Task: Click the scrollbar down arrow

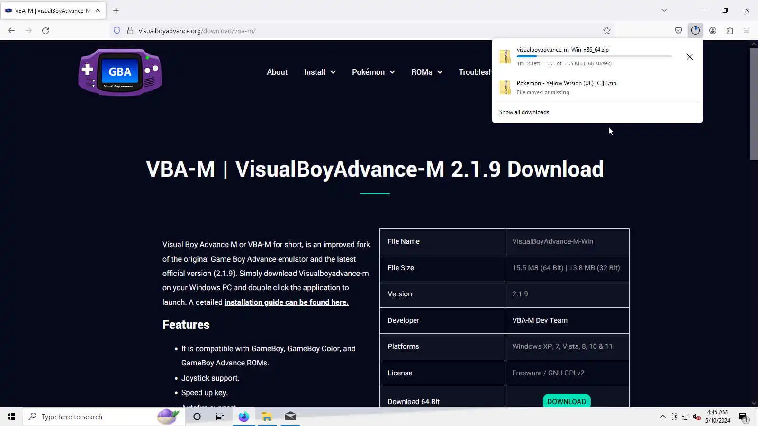Action: (754, 403)
